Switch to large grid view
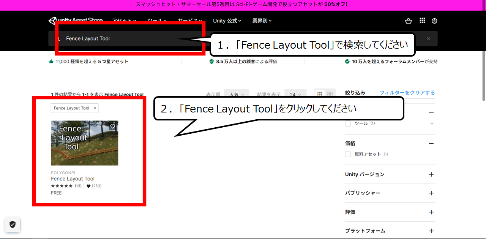 point(320,94)
